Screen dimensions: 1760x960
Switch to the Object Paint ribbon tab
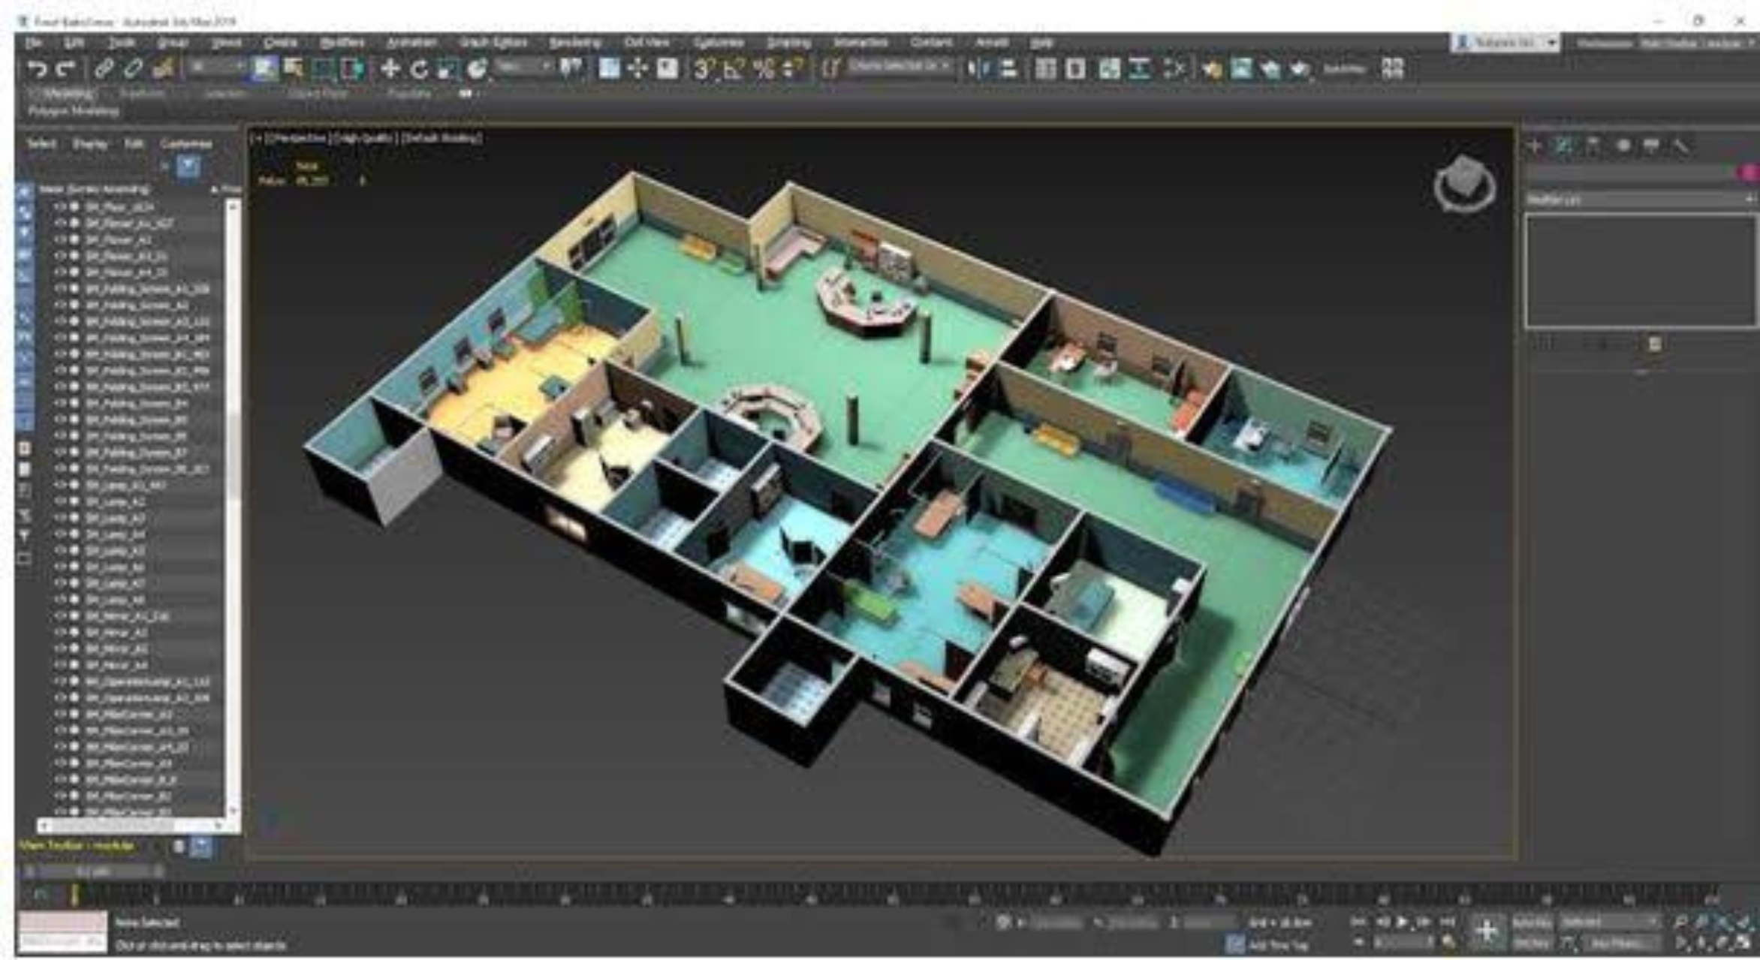click(x=318, y=94)
